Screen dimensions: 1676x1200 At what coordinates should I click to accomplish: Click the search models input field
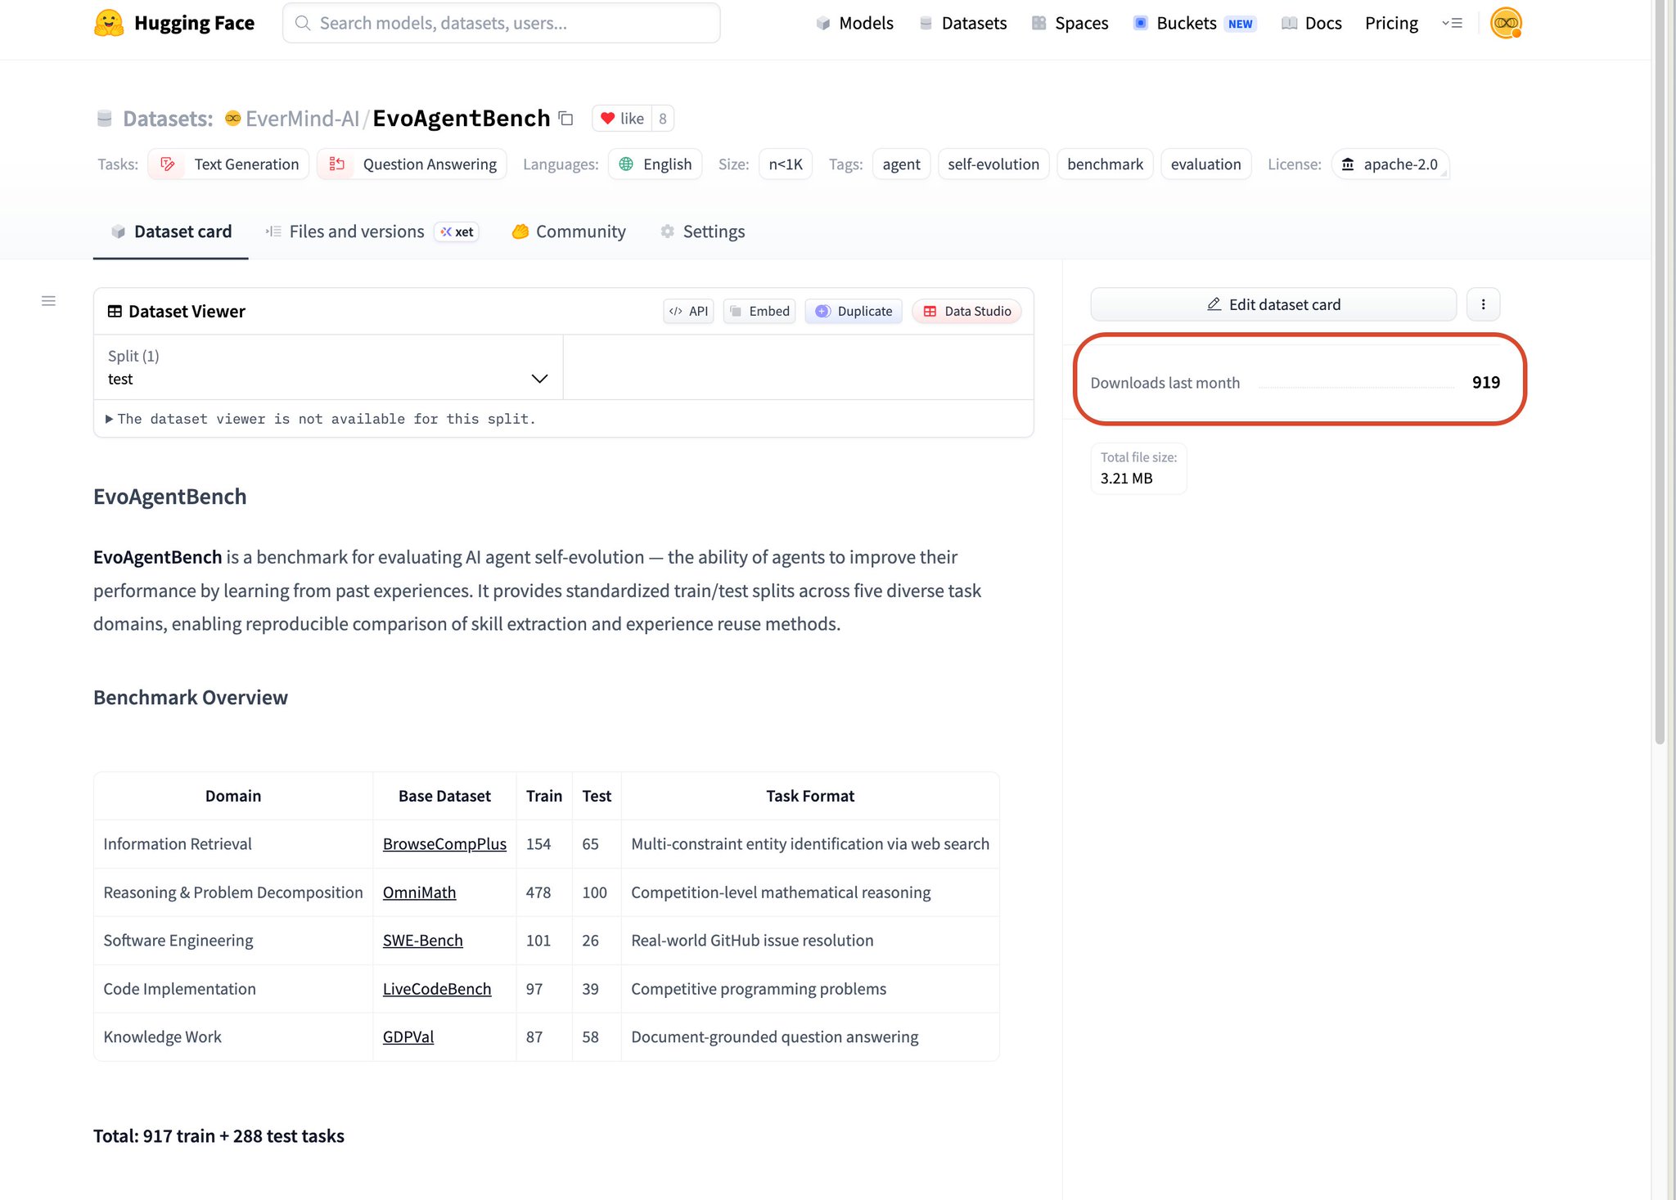pyautogui.click(x=501, y=23)
